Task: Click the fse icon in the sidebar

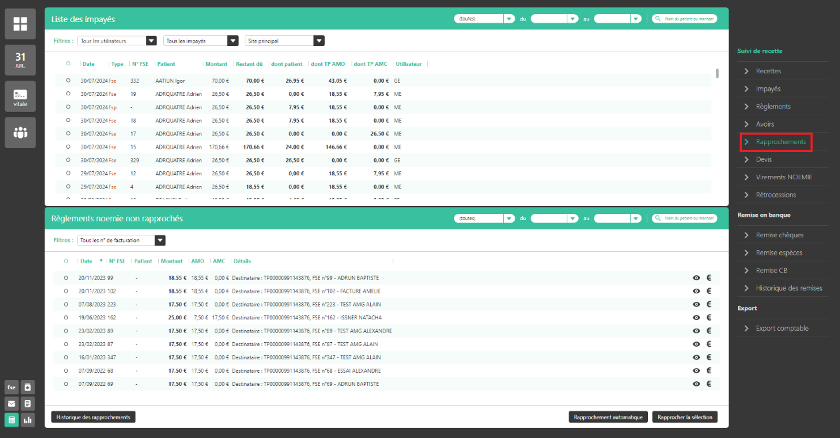Action: tap(11, 387)
